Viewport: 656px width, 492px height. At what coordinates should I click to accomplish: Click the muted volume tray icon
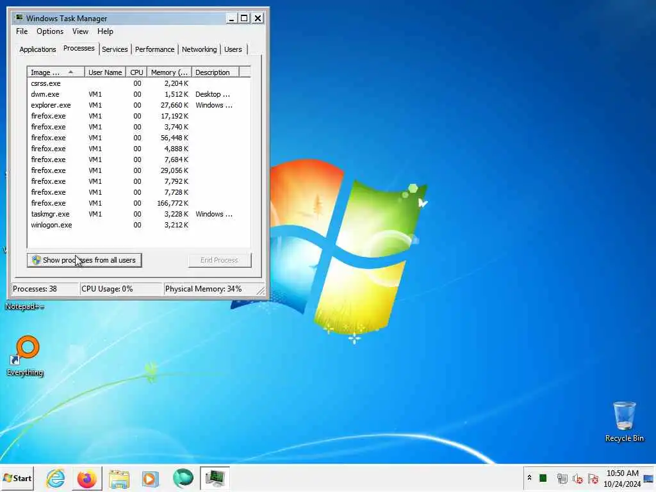point(577,478)
